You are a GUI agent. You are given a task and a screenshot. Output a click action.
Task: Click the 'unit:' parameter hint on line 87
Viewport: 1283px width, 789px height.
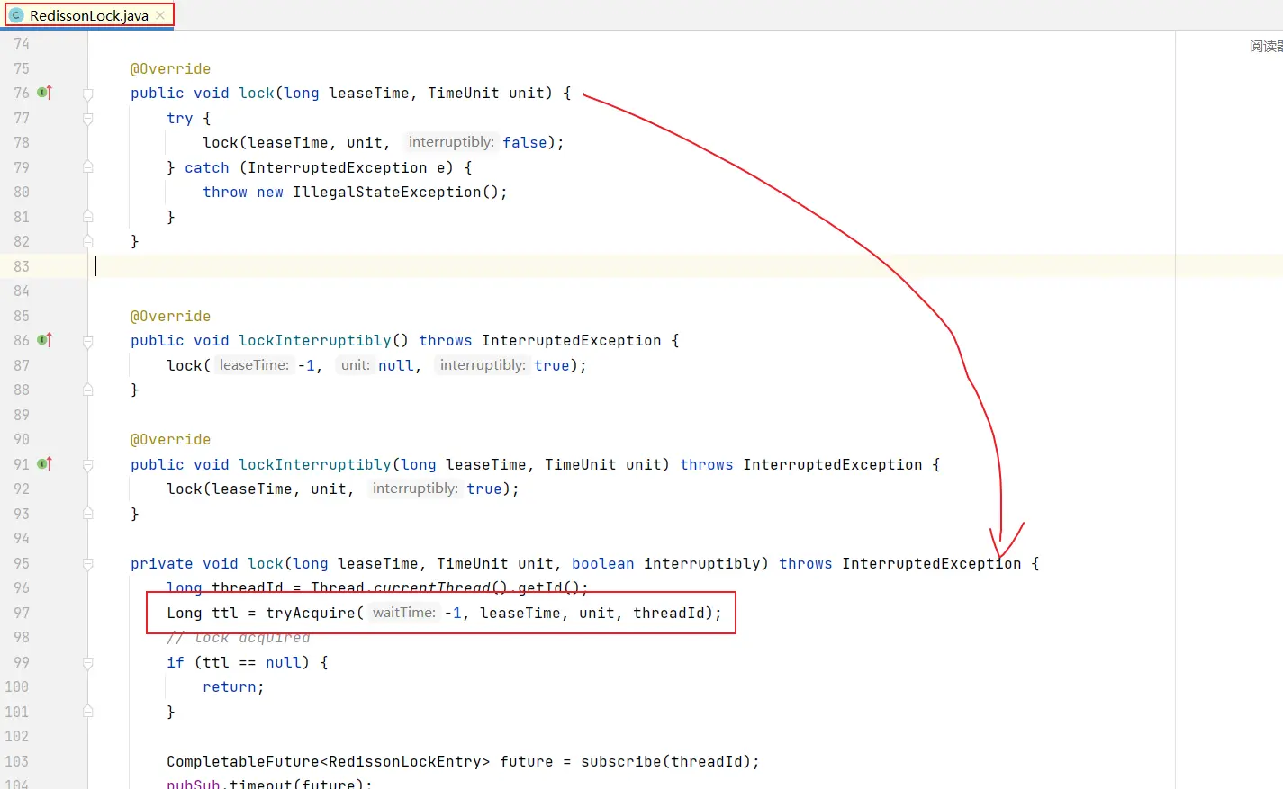355,365
